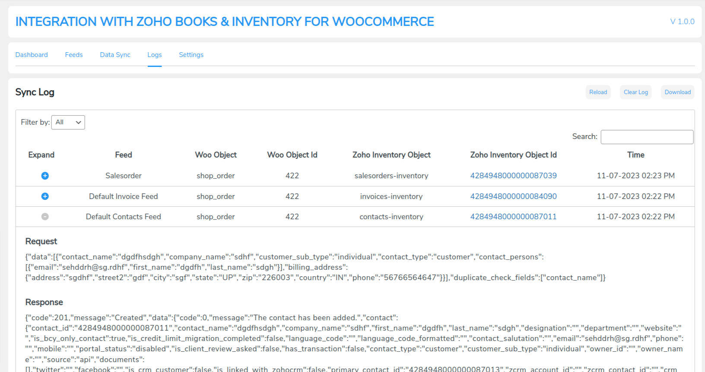Sort by the Woo Object column header
This screenshot has width=705, height=372.
point(216,155)
